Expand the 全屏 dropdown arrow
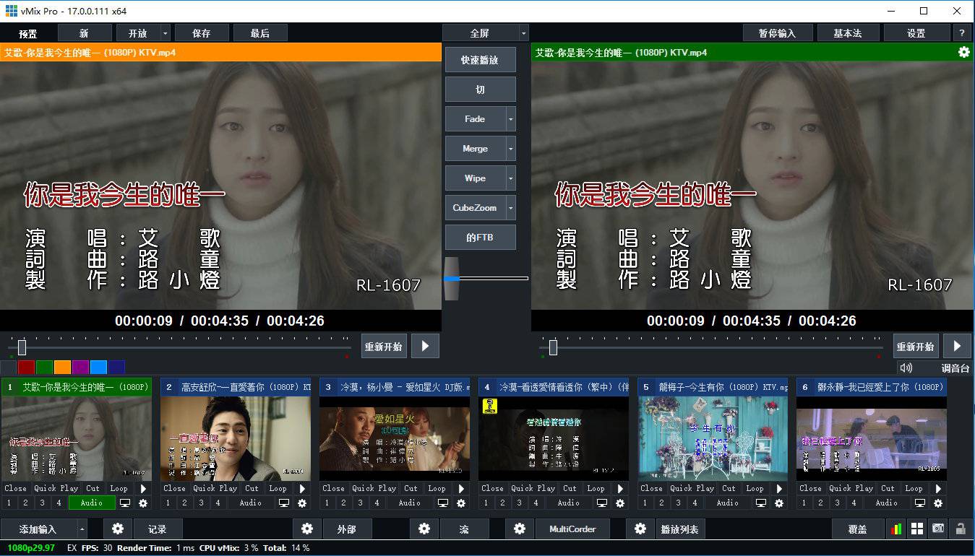This screenshot has width=975, height=556. (523, 33)
